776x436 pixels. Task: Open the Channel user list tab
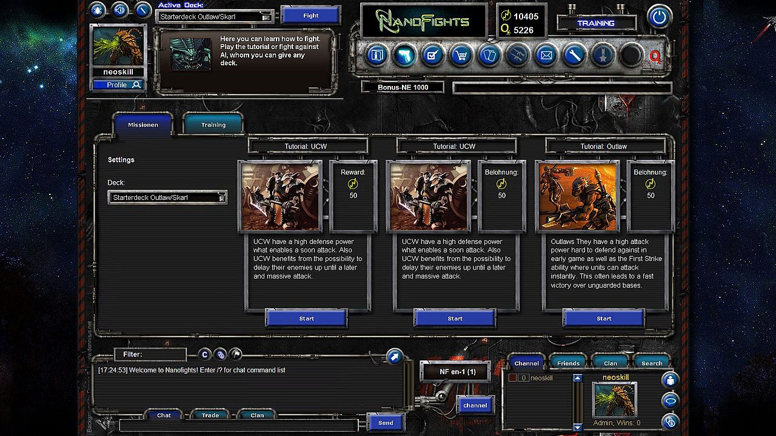tap(526, 363)
